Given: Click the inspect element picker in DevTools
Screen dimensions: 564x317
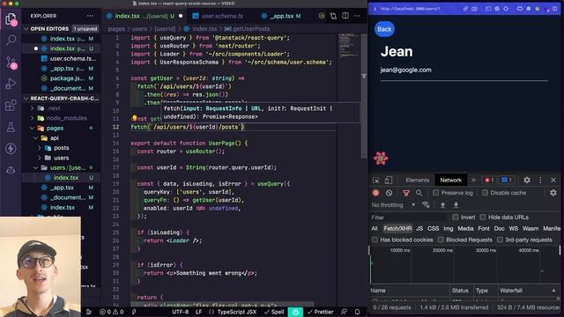Looking at the screenshot, I should pyautogui.click(x=376, y=180).
